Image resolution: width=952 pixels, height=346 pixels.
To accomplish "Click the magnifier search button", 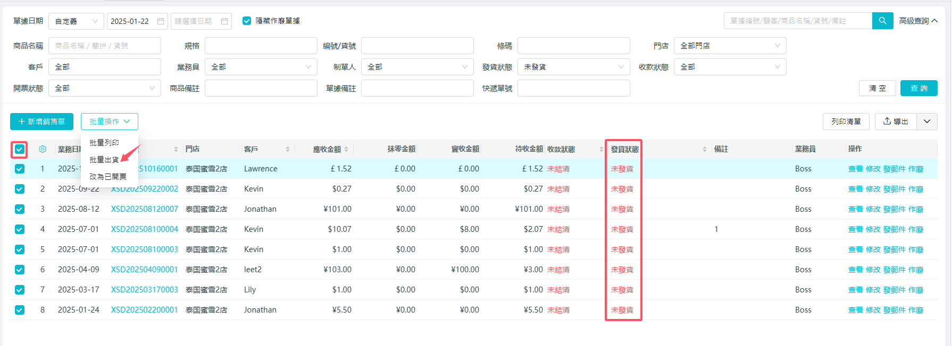I will pyautogui.click(x=882, y=21).
